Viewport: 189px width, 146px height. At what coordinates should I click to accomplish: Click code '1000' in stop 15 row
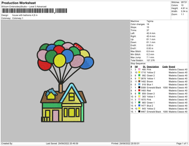click(165, 112)
